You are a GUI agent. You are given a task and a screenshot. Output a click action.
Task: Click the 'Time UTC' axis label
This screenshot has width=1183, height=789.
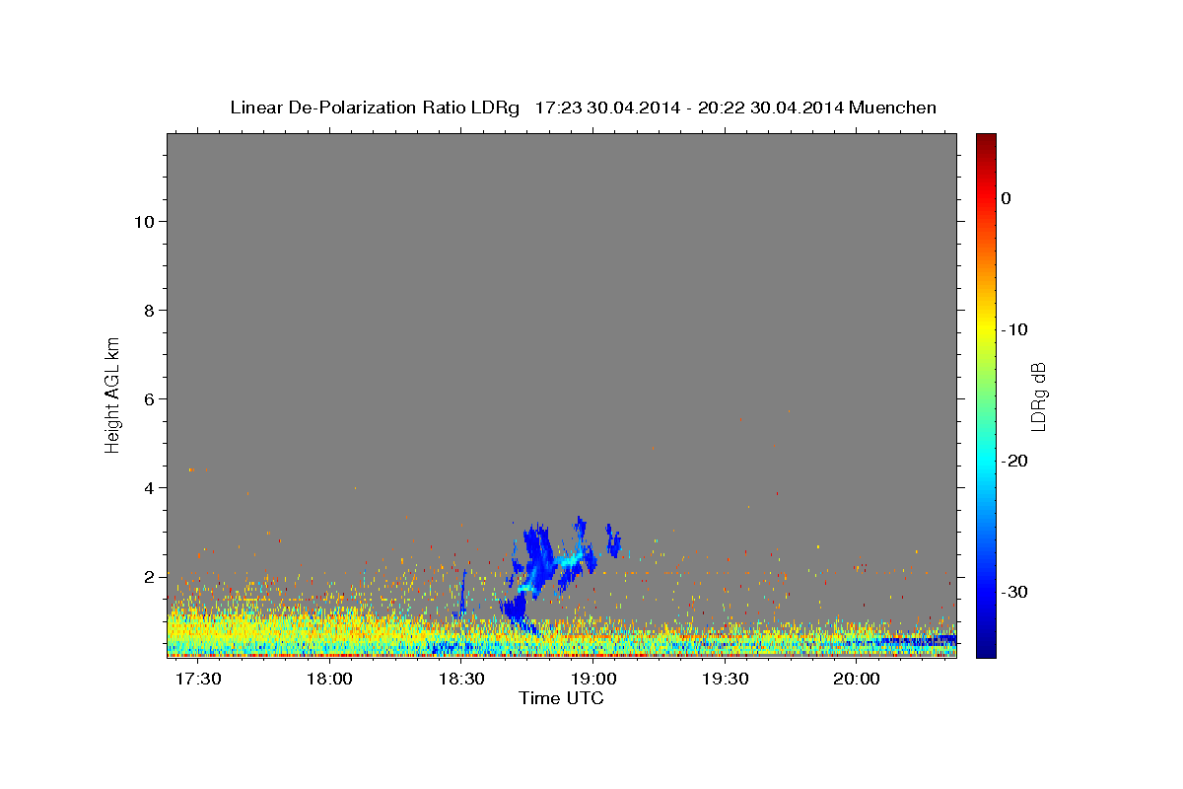pyautogui.click(x=561, y=698)
